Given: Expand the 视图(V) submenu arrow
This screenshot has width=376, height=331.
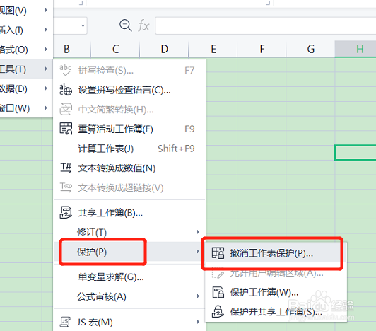Looking at the screenshot, I should pyautogui.click(x=46, y=10).
